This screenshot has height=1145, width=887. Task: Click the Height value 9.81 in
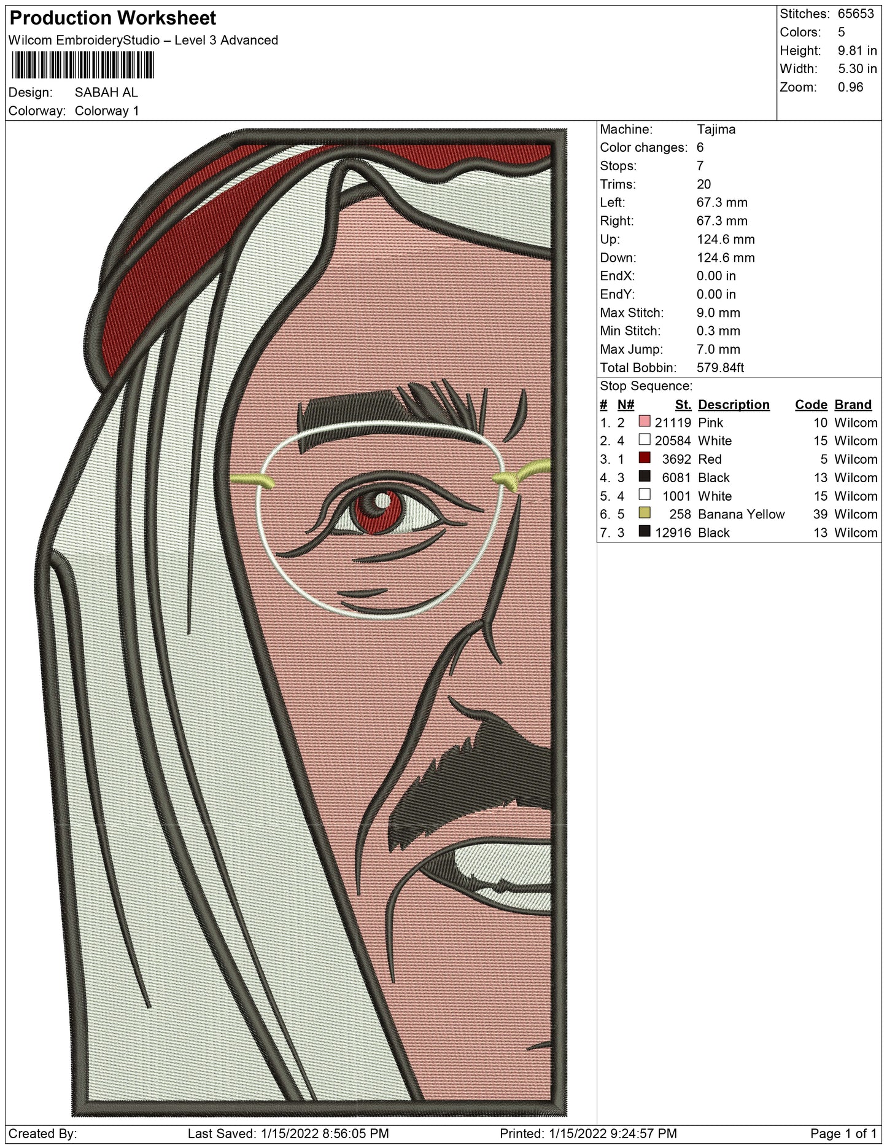point(857,50)
